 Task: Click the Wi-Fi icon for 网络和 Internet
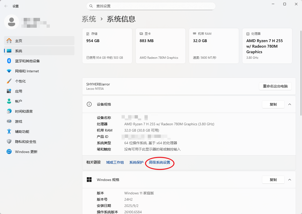[9, 71]
